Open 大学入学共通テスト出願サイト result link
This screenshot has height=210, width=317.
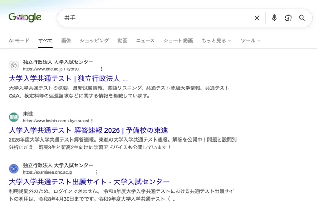[89, 182]
